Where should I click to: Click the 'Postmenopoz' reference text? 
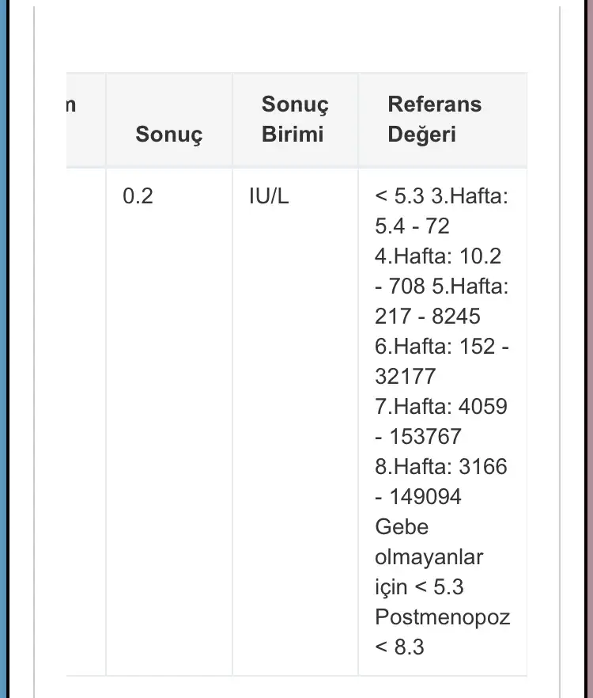[x=442, y=617]
